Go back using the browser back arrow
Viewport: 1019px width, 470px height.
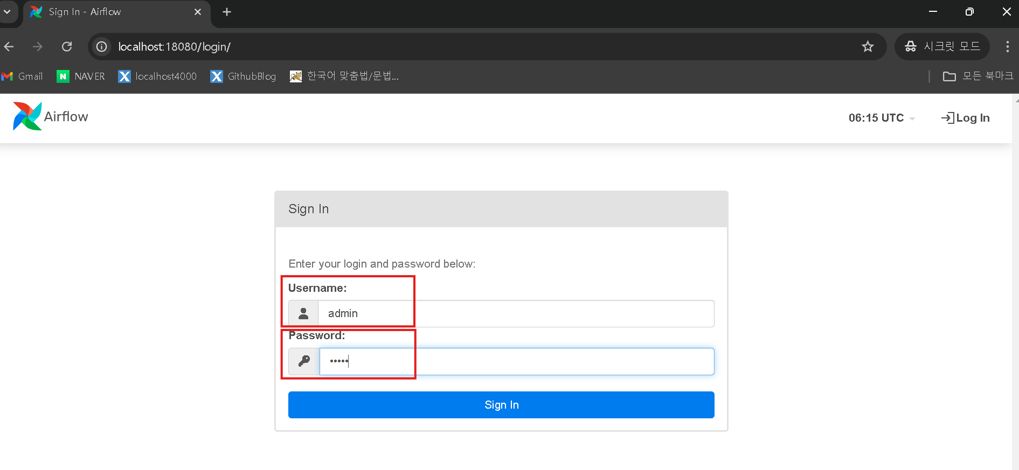(9, 47)
